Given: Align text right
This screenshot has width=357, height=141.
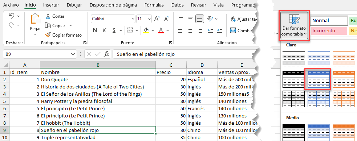Looking at the screenshot, I should [x=200, y=30].
